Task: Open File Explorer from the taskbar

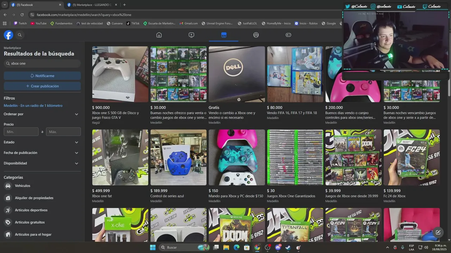Action: click(x=226, y=247)
